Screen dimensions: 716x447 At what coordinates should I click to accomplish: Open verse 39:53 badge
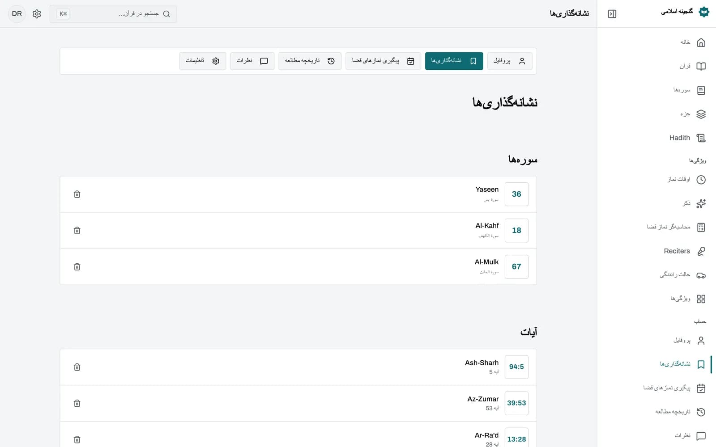[516, 403]
